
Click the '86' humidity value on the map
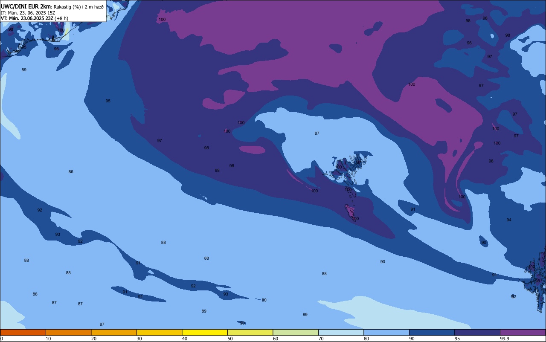click(71, 172)
